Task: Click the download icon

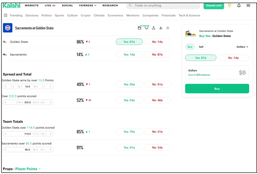Action: pos(161,28)
